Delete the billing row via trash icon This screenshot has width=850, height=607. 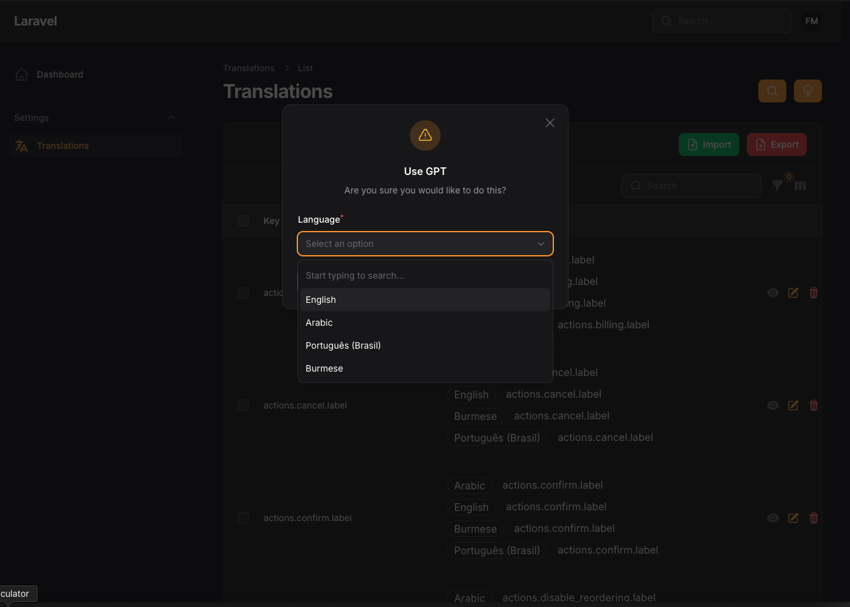point(814,293)
